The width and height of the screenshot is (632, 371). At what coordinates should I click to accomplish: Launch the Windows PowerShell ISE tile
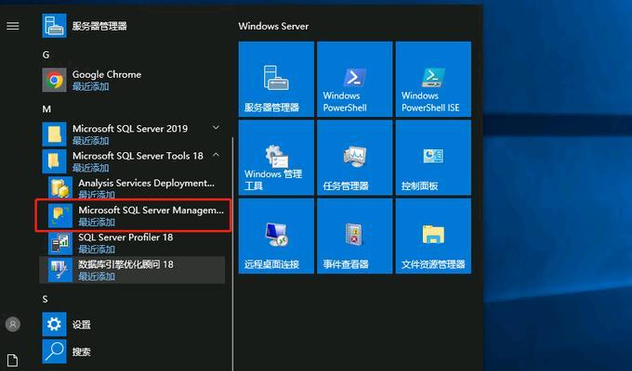(x=433, y=79)
